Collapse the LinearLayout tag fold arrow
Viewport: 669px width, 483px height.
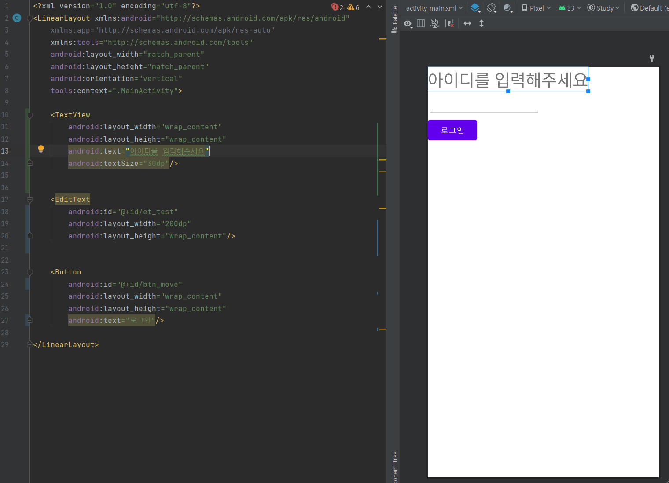(30, 18)
